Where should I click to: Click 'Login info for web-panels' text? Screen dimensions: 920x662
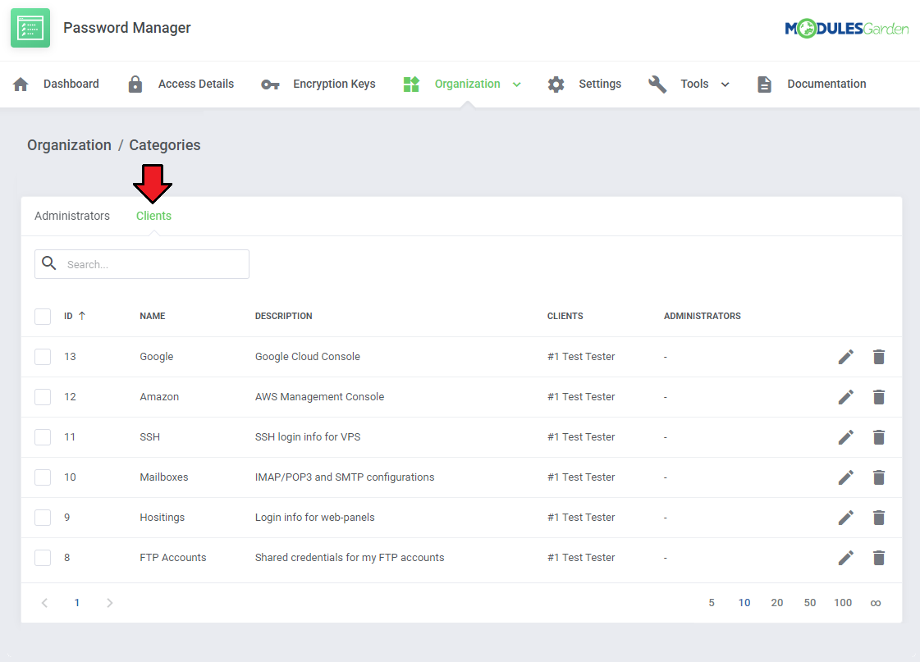click(x=314, y=517)
